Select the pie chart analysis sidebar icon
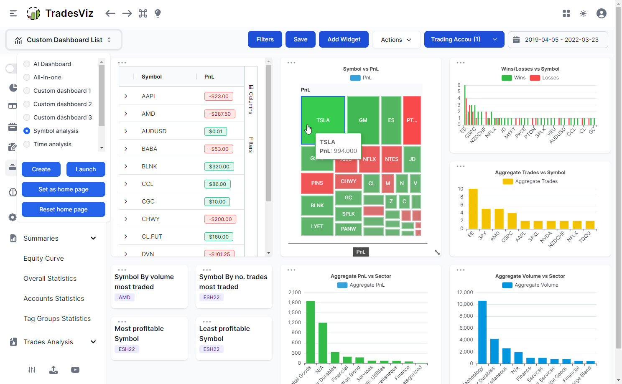 tap(12, 88)
